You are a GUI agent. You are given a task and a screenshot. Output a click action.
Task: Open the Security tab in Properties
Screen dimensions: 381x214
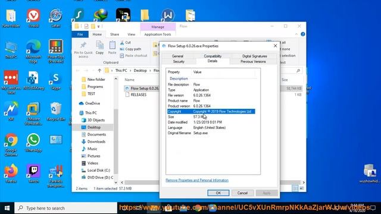pos(179,62)
